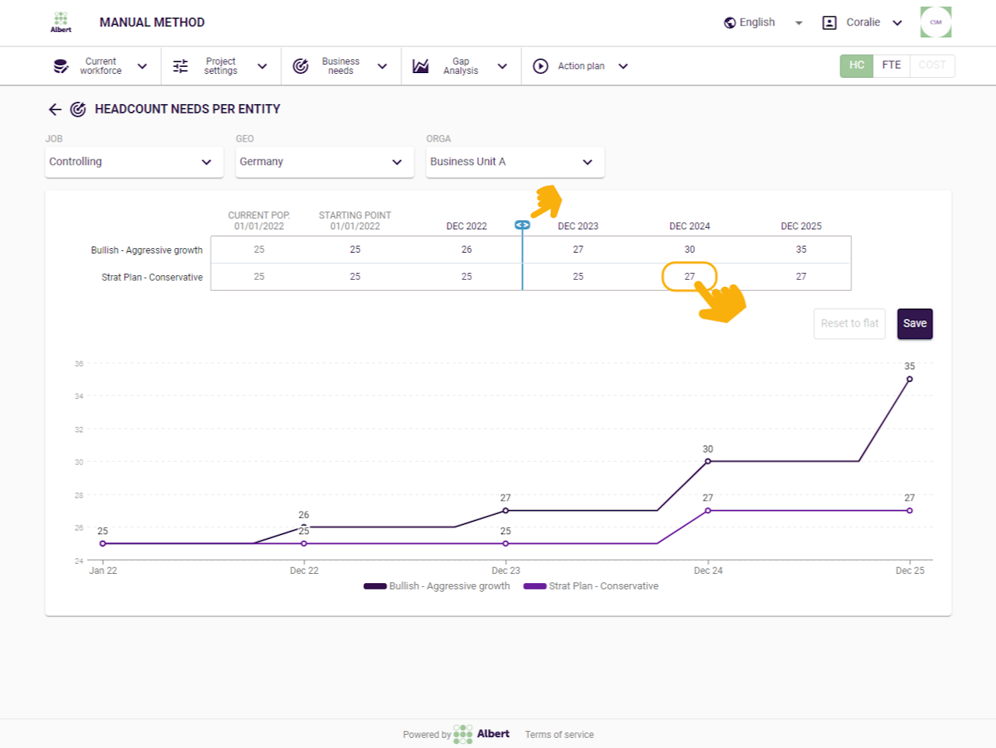Click the Current workforce database icon

(61, 66)
